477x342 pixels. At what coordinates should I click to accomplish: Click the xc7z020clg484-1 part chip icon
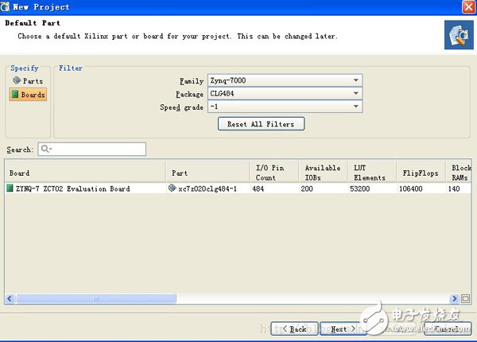(x=172, y=189)
